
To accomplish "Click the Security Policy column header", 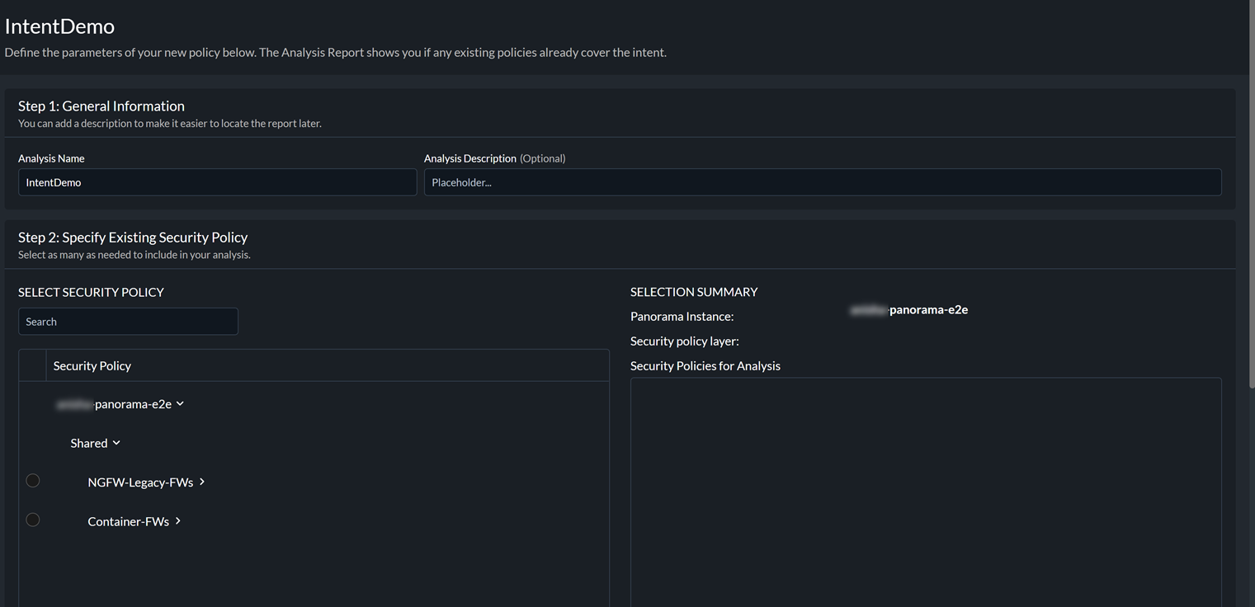I will pyautogui.click(x=92, y=366).
